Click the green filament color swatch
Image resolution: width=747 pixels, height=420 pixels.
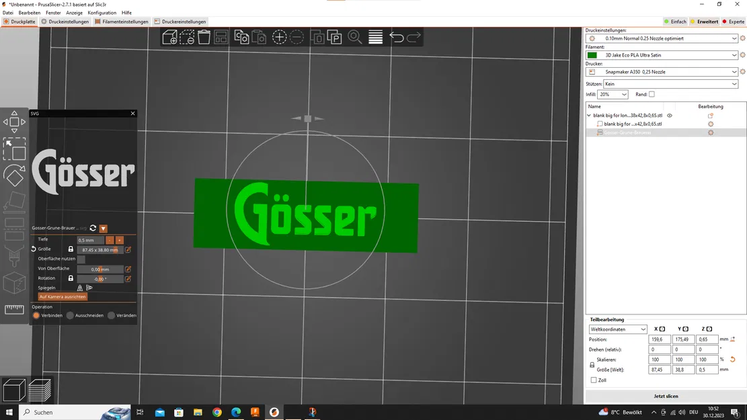(592, 55)
